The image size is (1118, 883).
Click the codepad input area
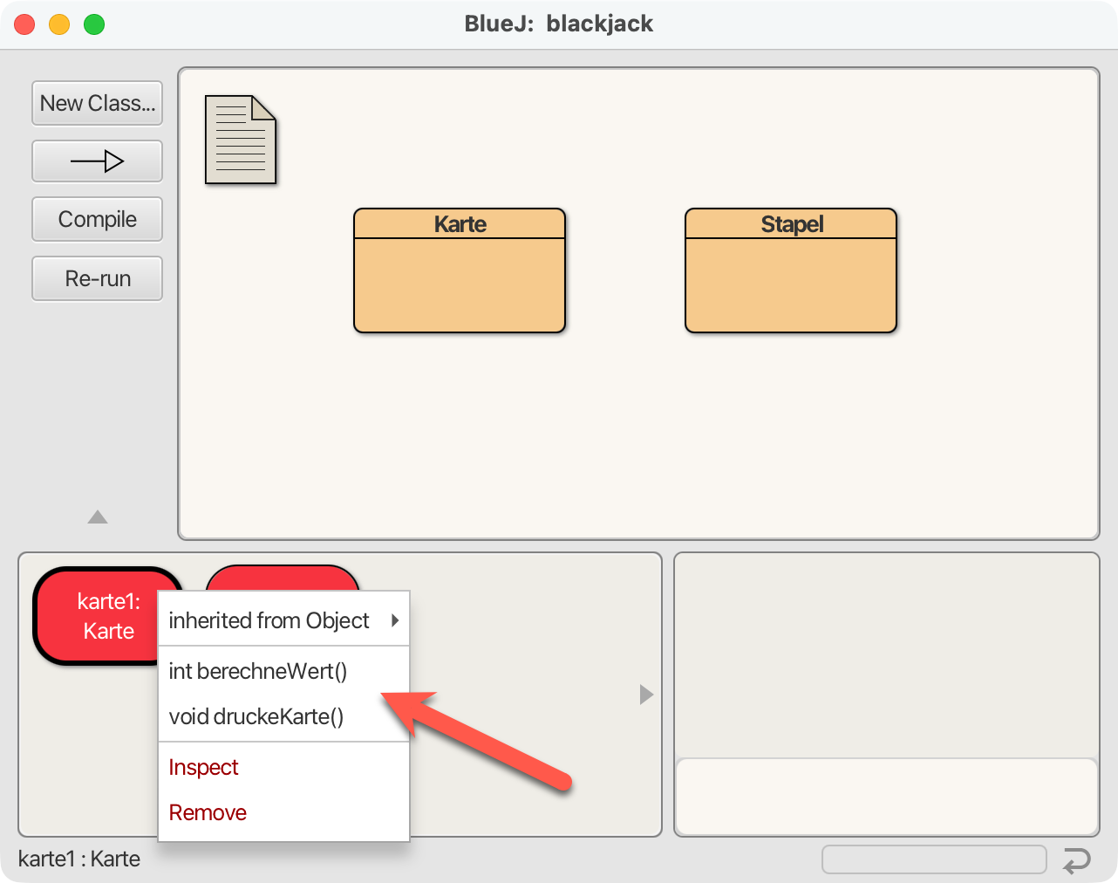pyautogui.click(x=886, y=797)
